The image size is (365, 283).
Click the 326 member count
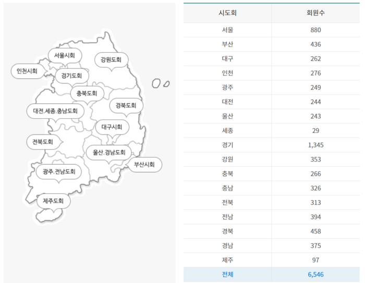pyautogui.click(x=315, y=188)
